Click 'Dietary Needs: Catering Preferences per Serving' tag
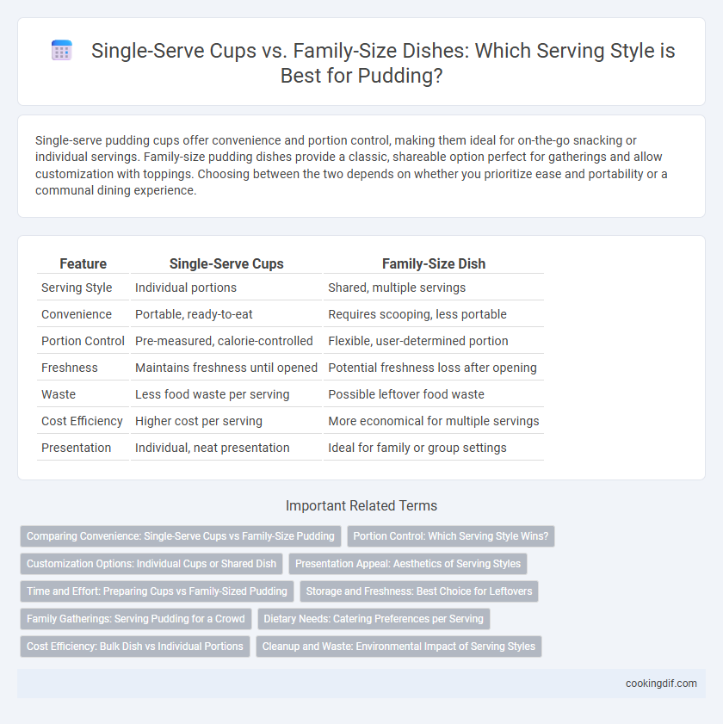 coord(374,619)
